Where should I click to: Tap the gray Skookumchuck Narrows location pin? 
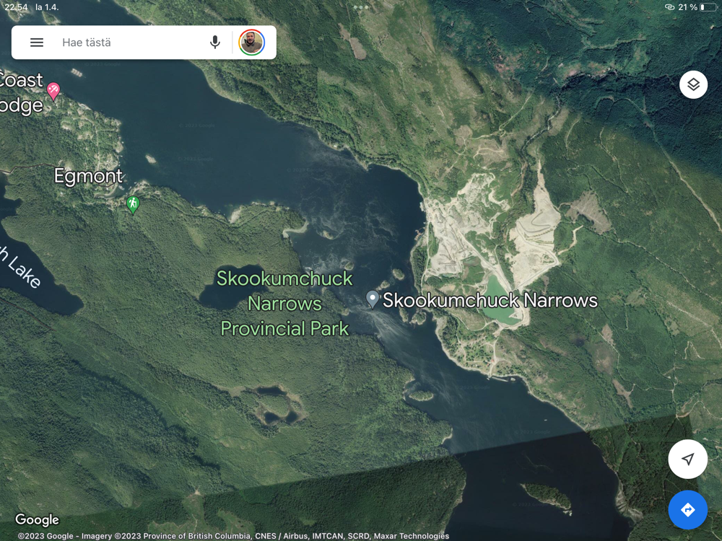click(373, 299)
